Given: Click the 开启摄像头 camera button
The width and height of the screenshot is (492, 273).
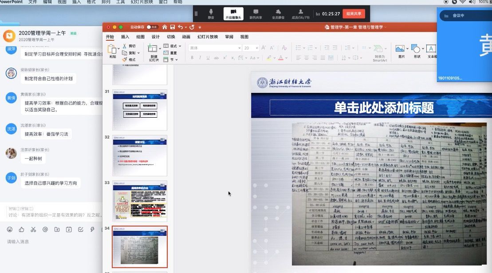Looking at the screenshot, I should point(233,13).
